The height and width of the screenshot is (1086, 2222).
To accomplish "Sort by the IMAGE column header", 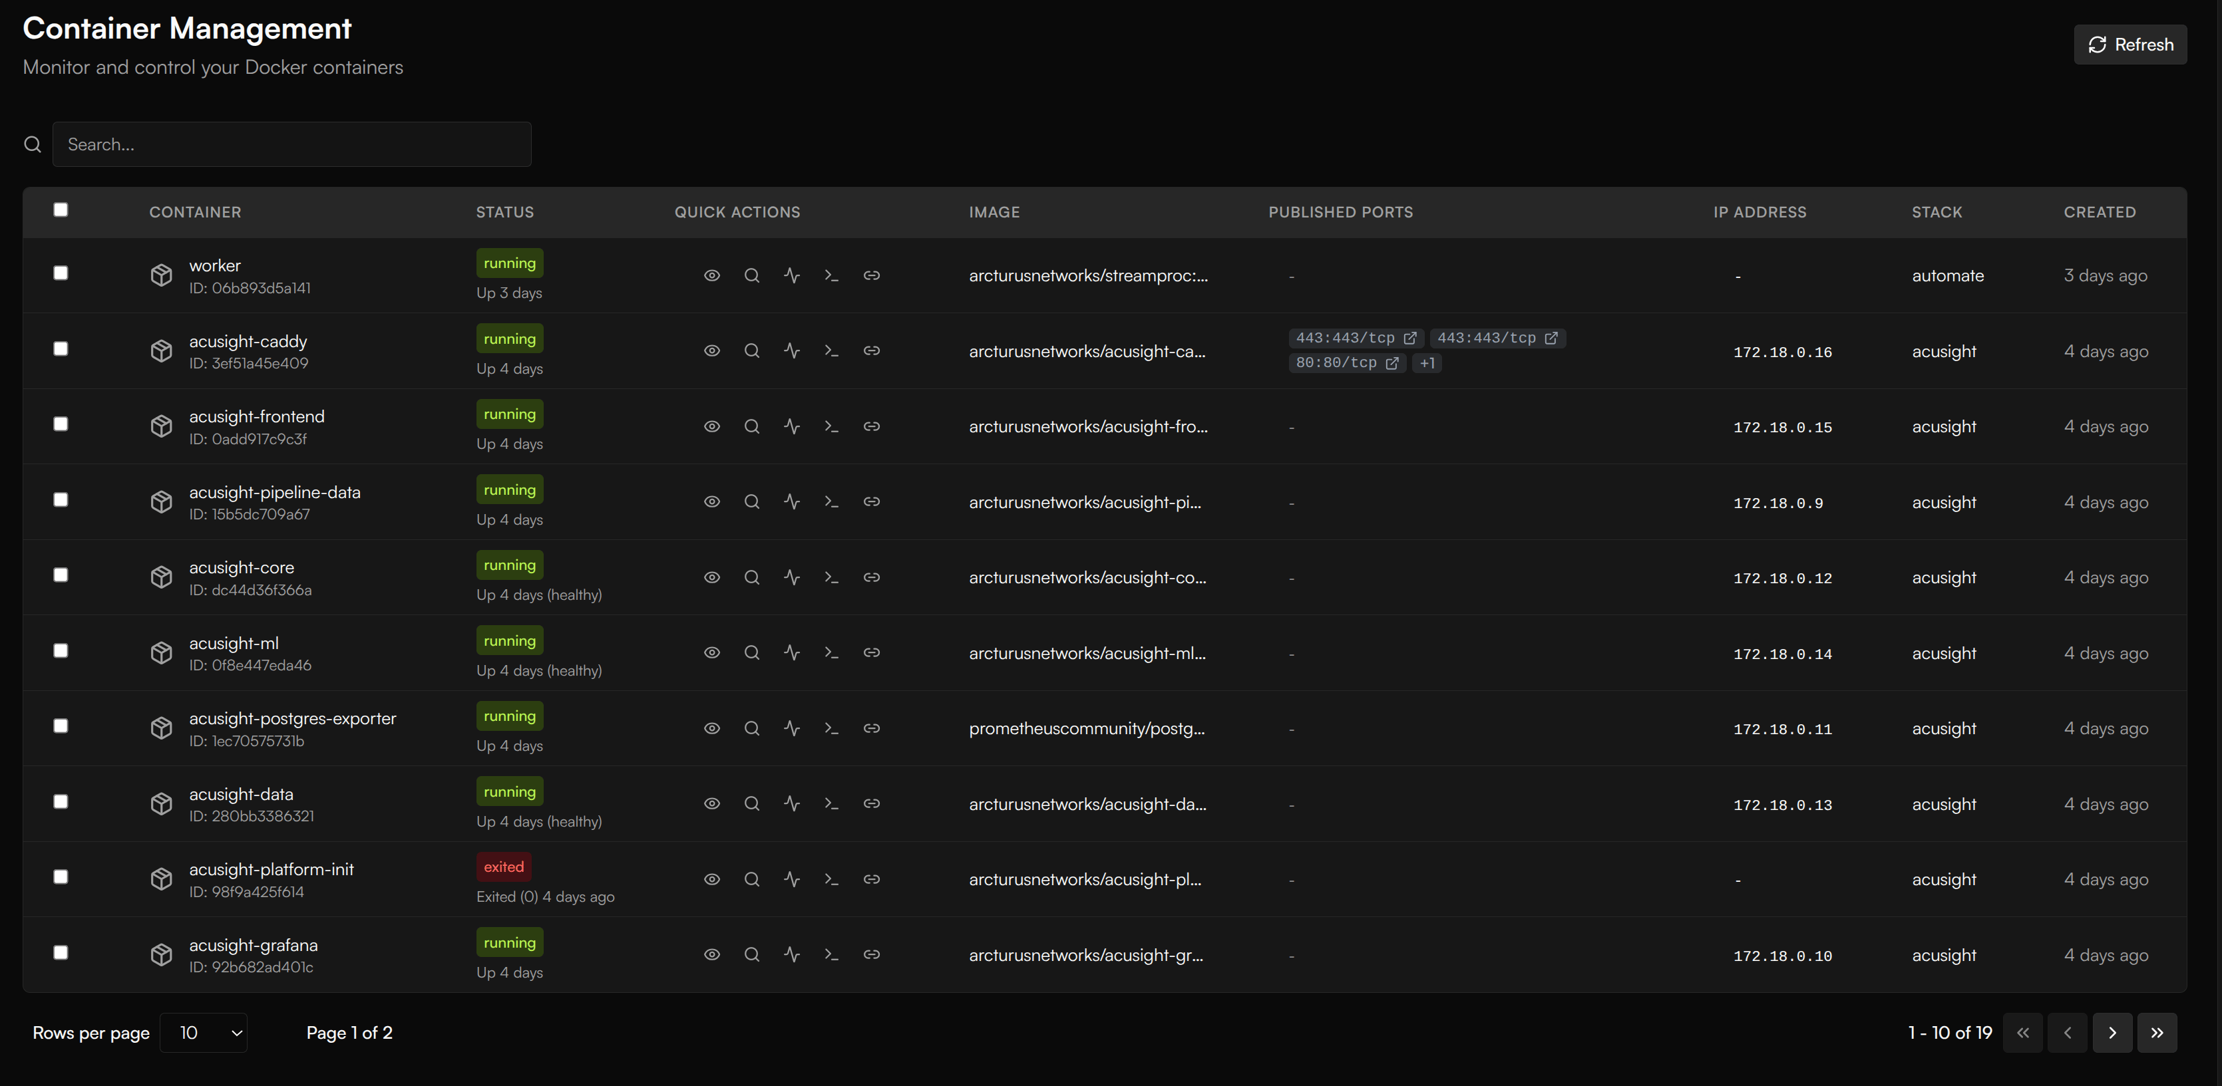I will coord(994,212).
